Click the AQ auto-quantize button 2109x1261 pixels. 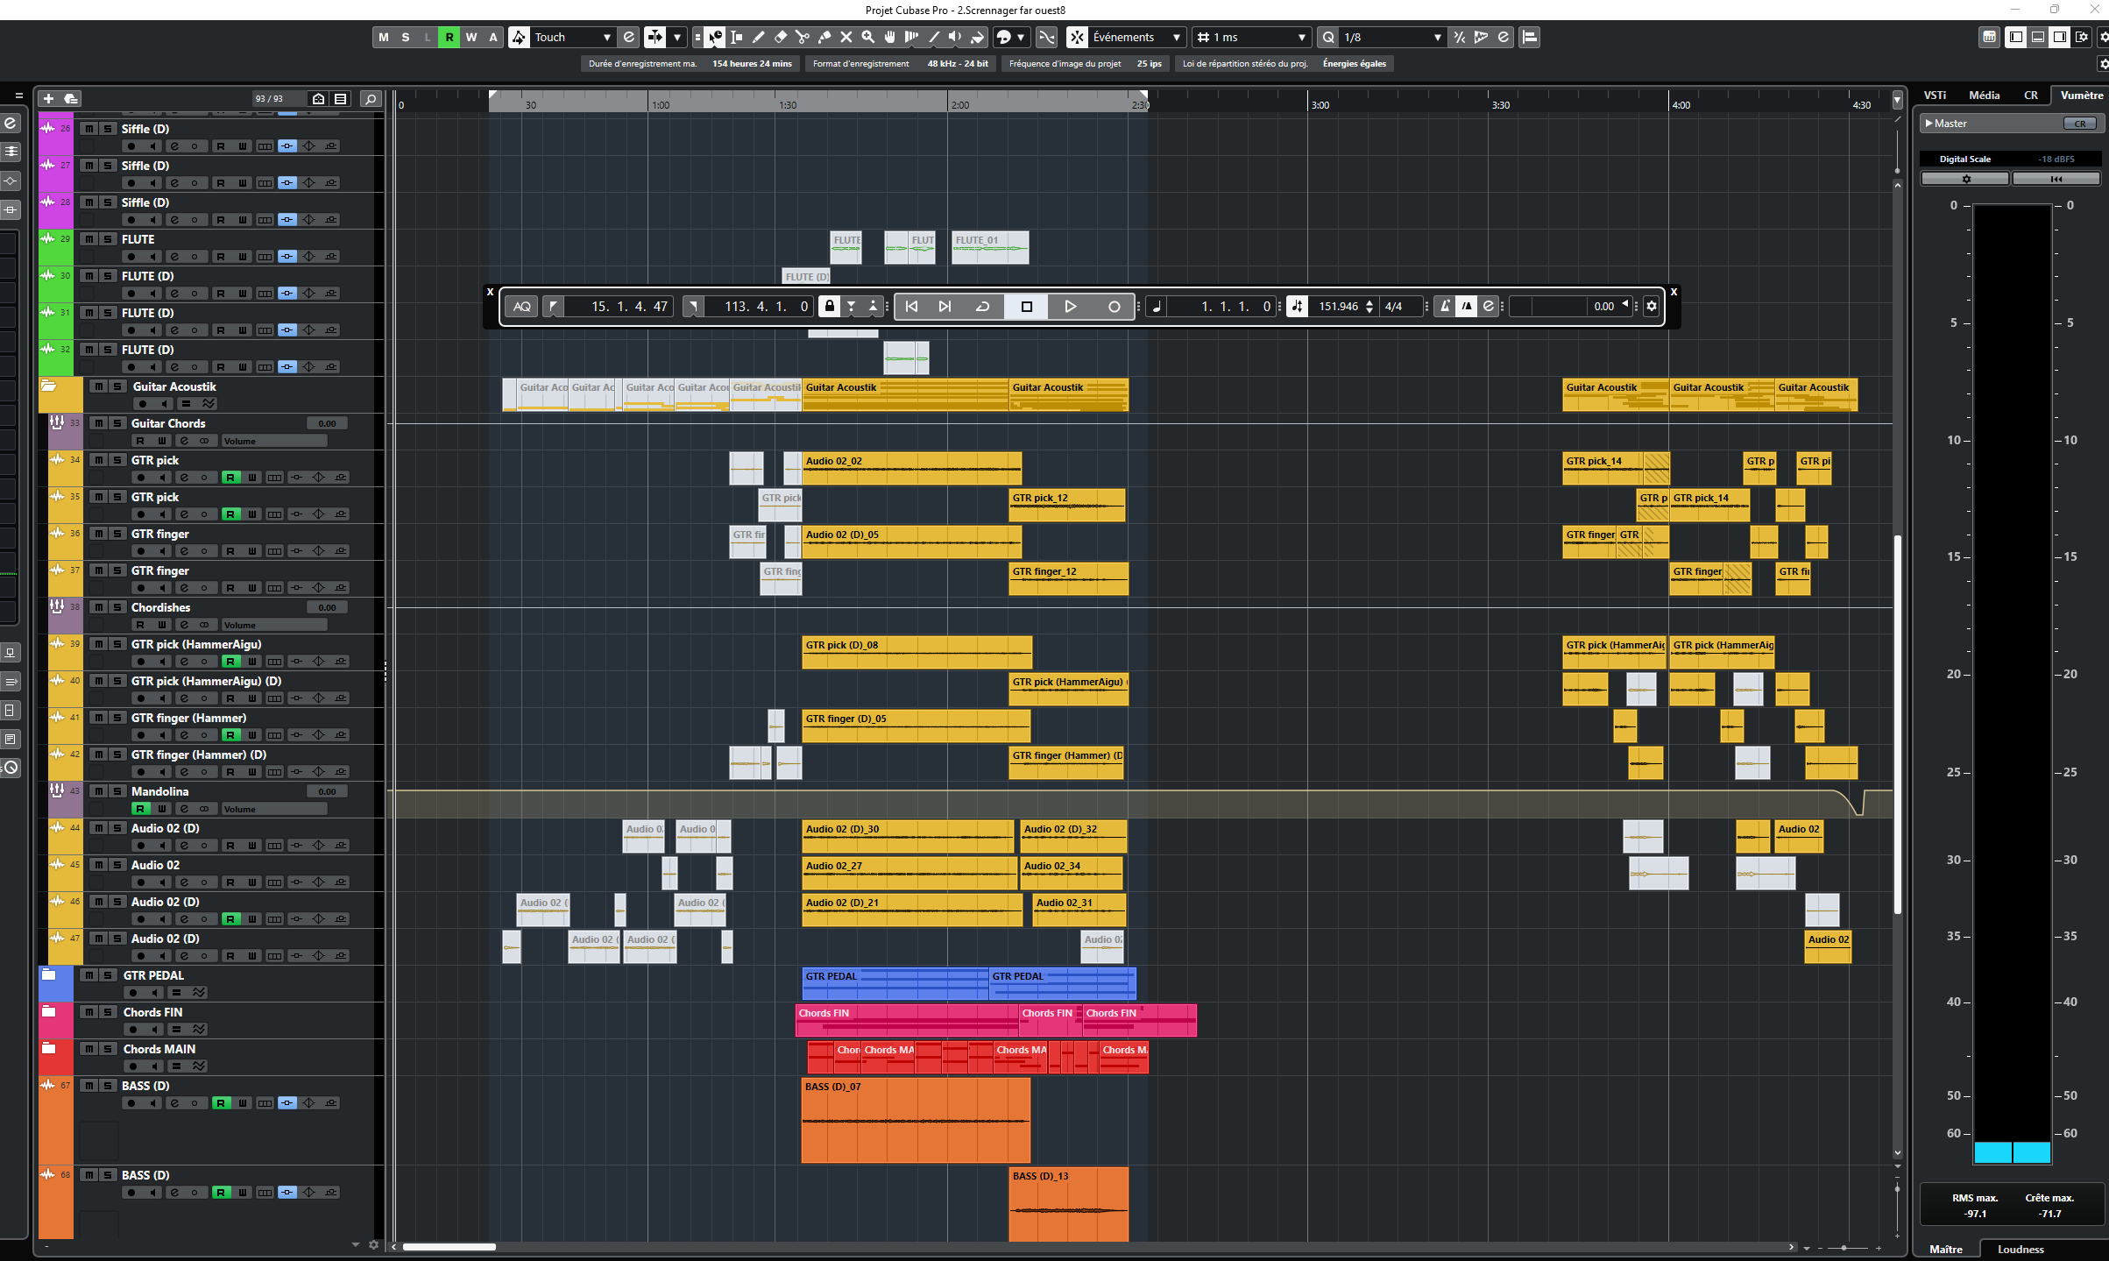(x=522, y=306)
